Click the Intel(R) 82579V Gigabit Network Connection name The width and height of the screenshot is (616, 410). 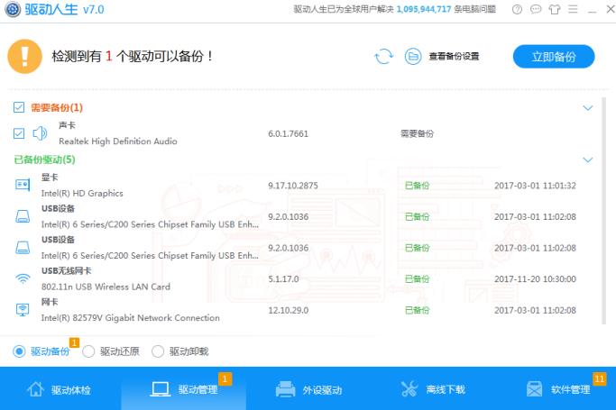coord(131,318)
